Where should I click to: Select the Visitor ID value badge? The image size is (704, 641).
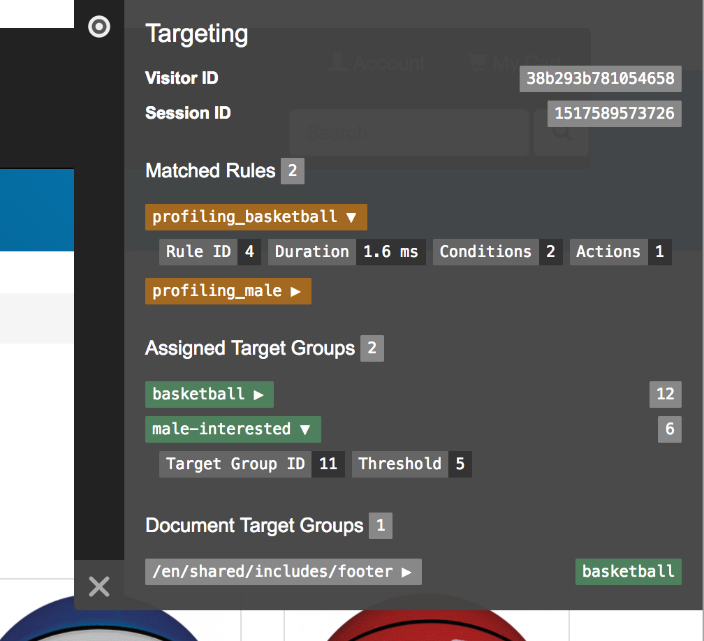pyautogui.click(x=600, y=79)
